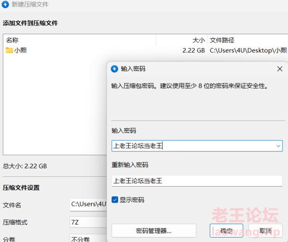Click the C:\Users\4U\Desktop\小熙 path cell
The height and width of the screenshot is (242, 288).
coord(248,50)
